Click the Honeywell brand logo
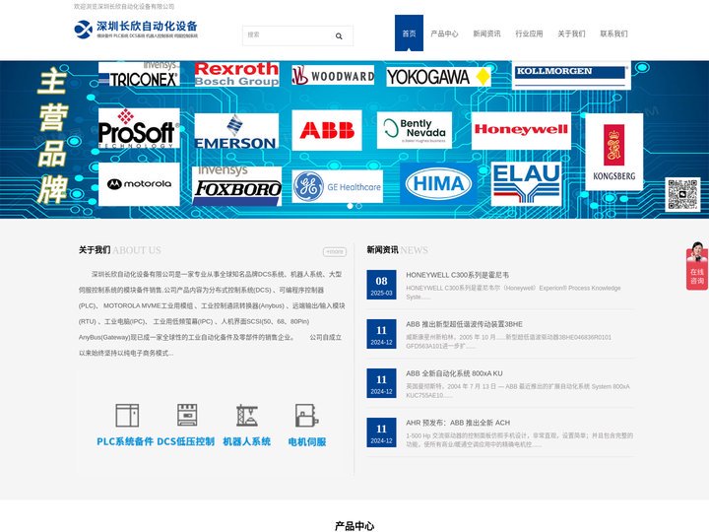The image size is (709, 532). [x=521, y=131]
